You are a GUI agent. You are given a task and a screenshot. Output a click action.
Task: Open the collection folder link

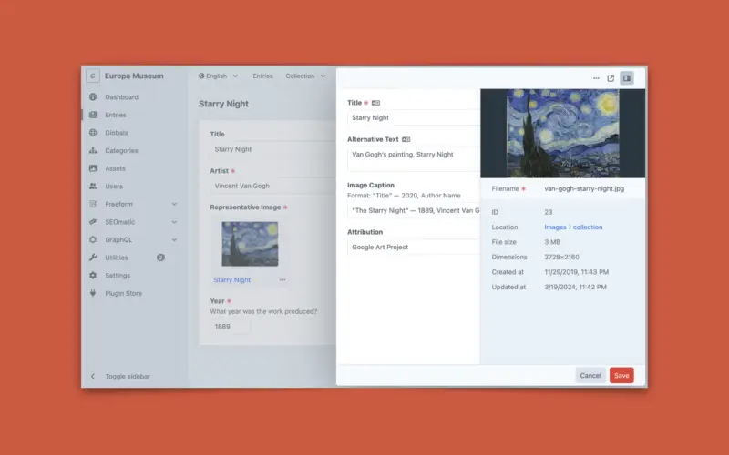(588, 227)
